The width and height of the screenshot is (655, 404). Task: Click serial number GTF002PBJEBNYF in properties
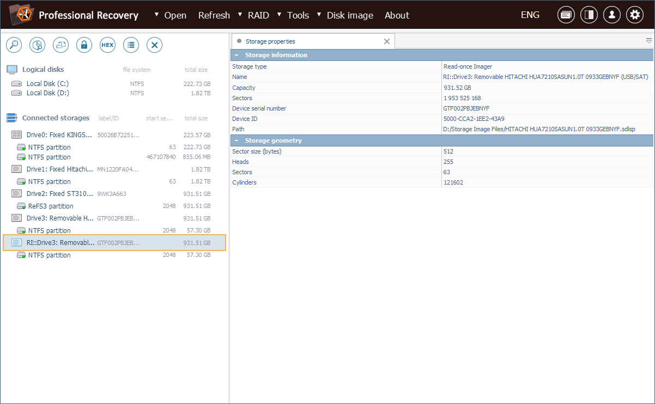point(466,108)
